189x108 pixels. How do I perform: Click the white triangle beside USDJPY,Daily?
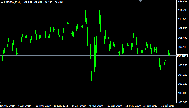(x=2, y=3)
